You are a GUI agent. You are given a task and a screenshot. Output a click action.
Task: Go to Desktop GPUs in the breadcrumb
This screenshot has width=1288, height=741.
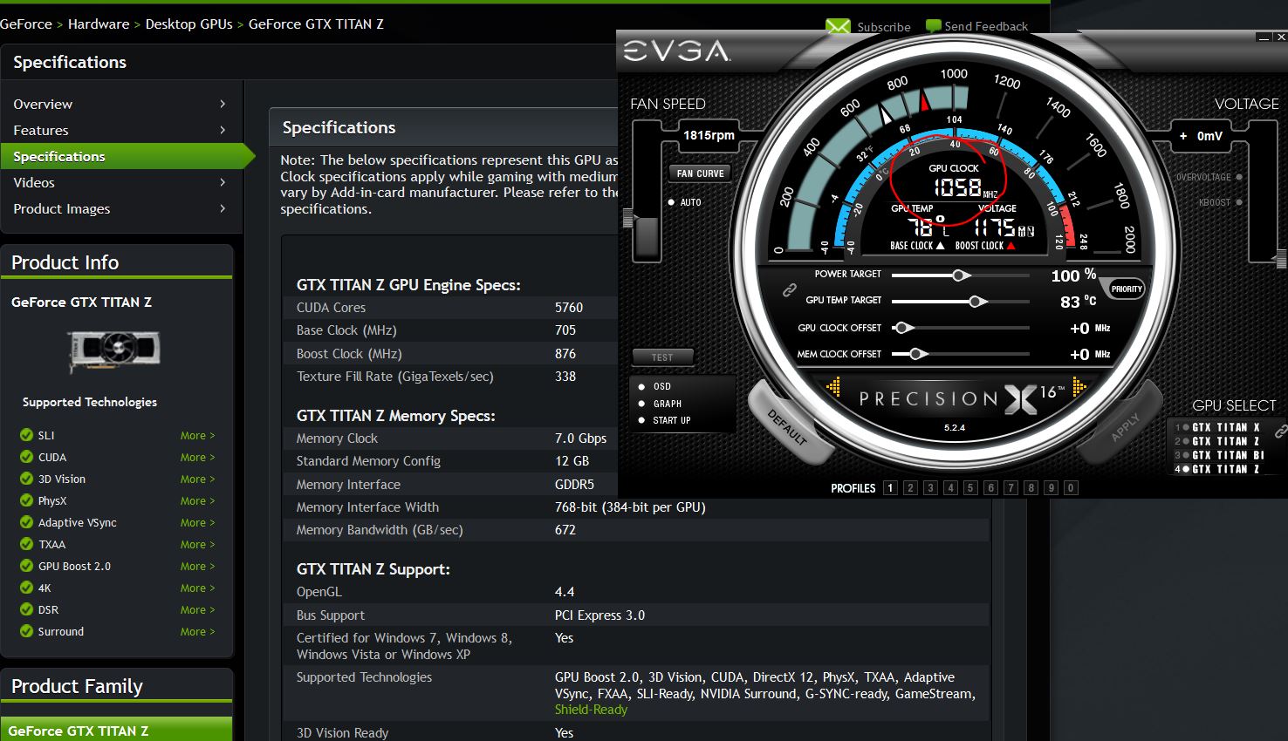(x=188, y=24)
